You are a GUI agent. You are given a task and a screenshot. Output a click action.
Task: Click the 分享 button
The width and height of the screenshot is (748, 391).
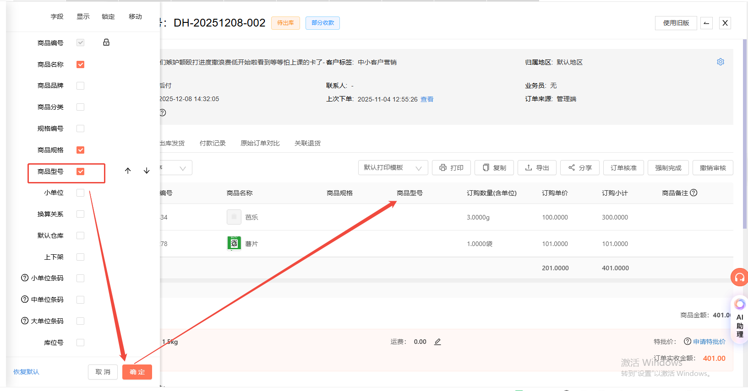580,167
